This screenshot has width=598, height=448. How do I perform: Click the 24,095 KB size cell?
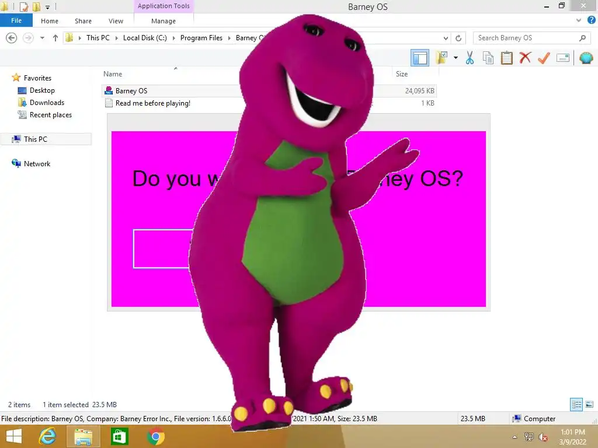(x=419, y=90)
